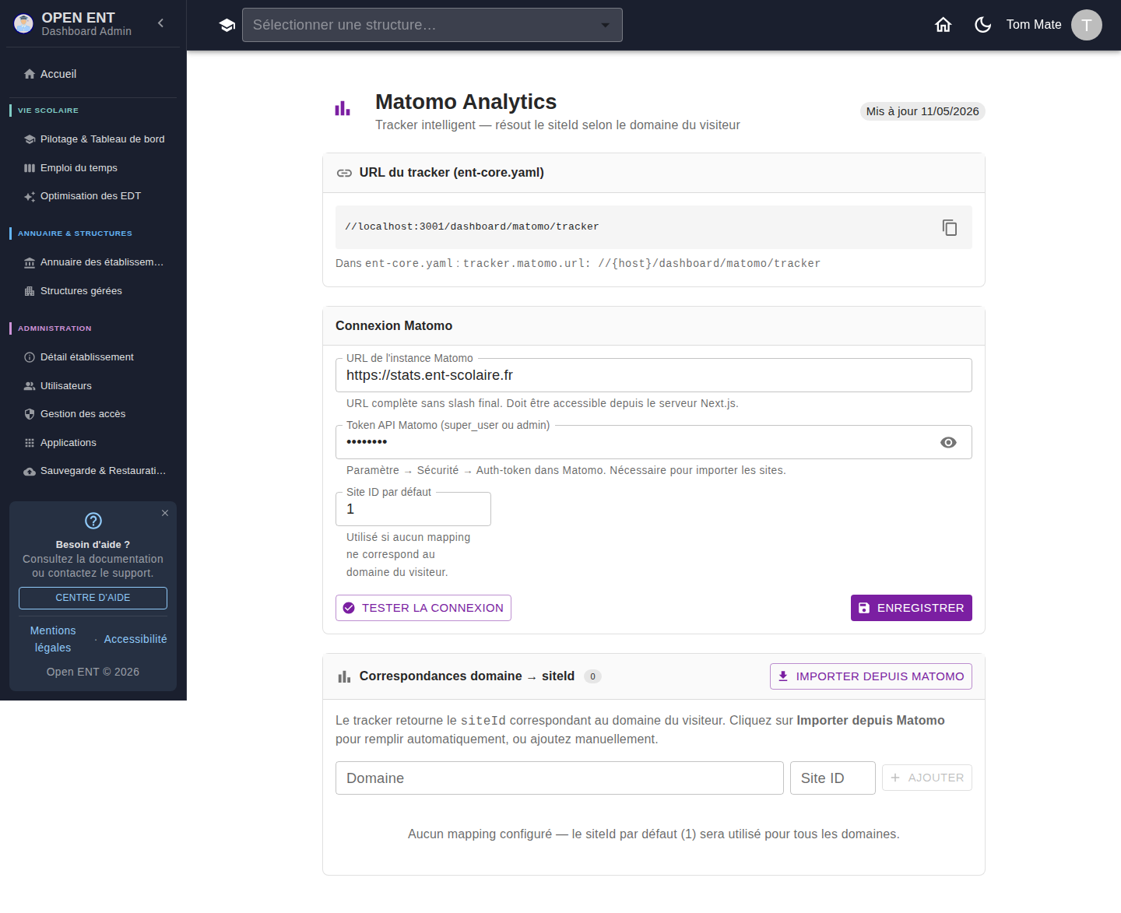Click the Mis à jour 11/05/2026 badge

(x=922, y=111)
